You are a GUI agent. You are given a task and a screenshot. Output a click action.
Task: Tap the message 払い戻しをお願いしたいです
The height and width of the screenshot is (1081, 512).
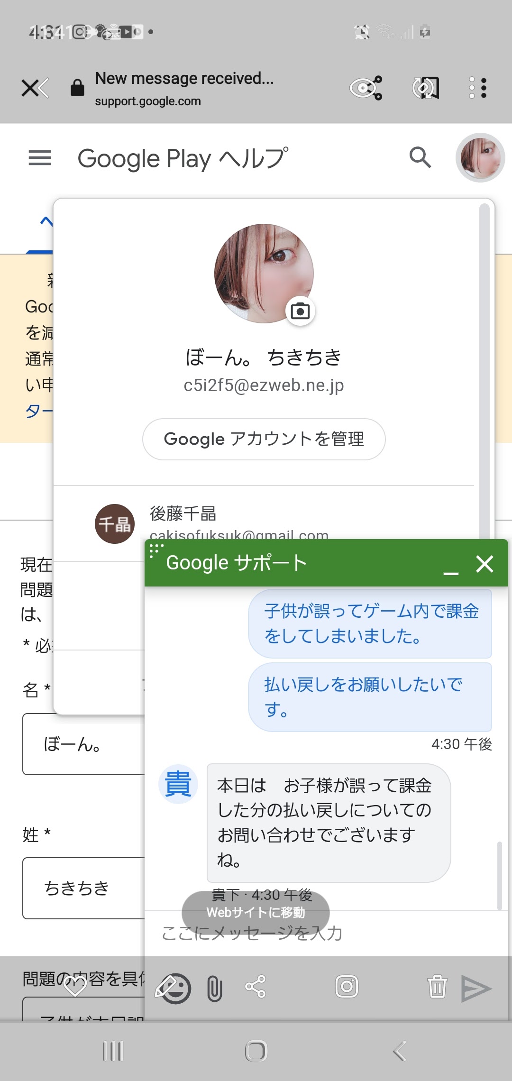(370, 697)
